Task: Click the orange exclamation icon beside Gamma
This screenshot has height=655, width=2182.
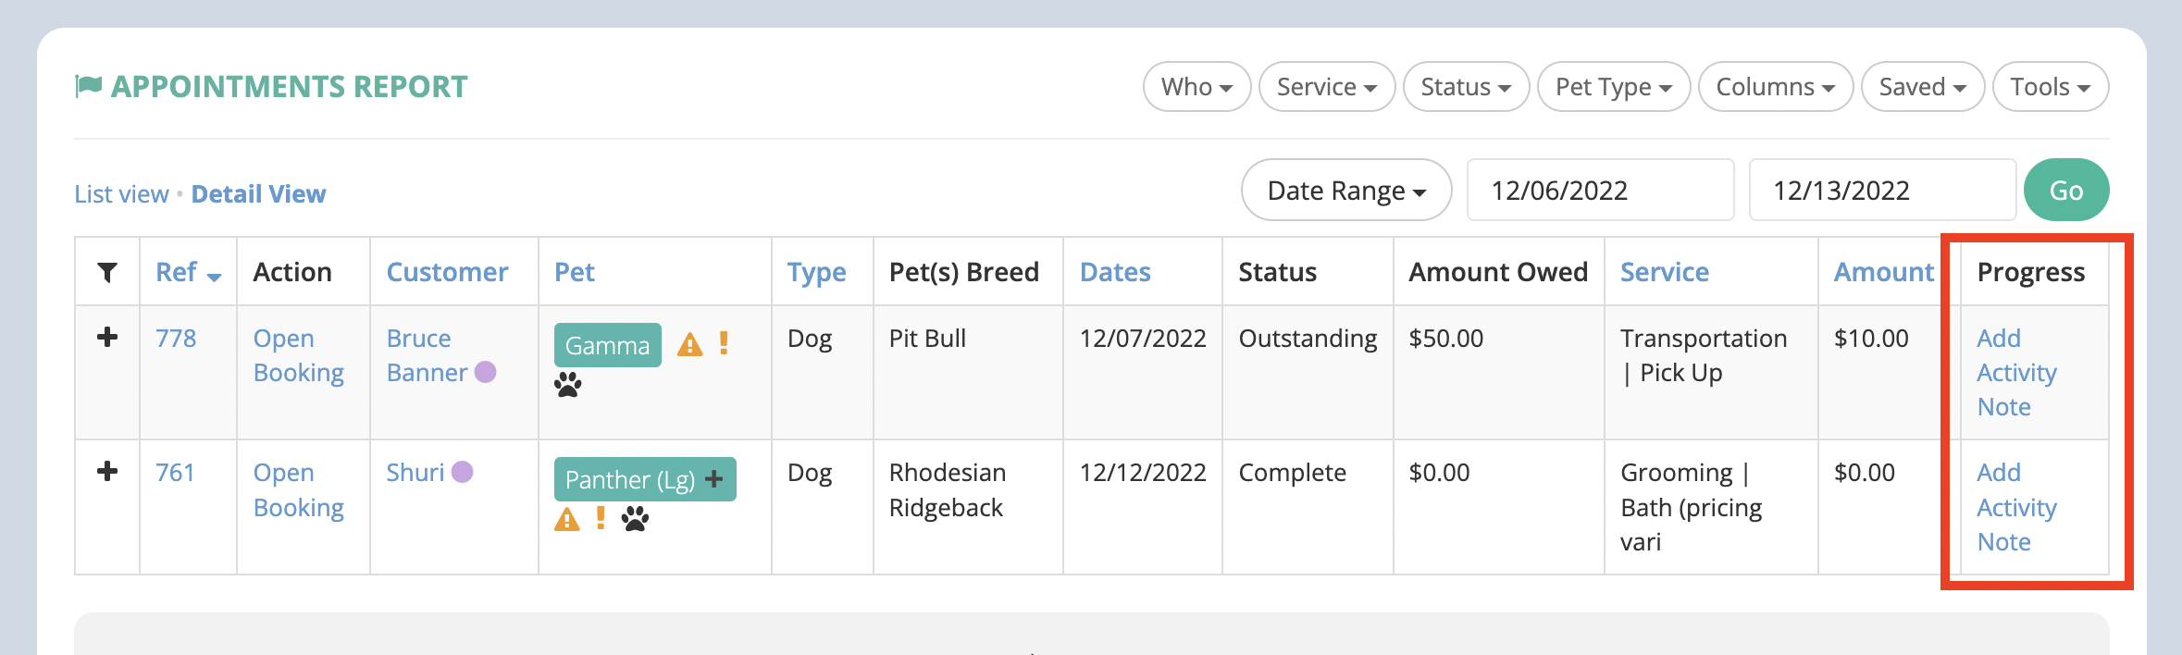Action: [724, 343]
